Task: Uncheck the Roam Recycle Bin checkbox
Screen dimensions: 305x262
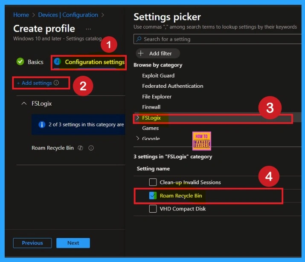Action: click(x=153, y=196)
